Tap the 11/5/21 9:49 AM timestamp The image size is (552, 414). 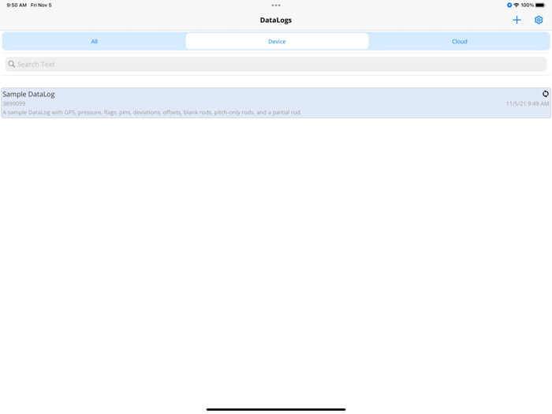point(528,103)
